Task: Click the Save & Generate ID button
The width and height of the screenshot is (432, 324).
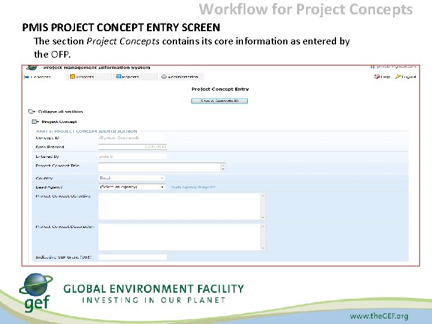Action: pyautogui.click(x=220, y=101)
